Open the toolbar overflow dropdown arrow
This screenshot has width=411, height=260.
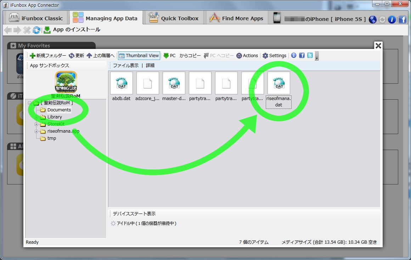[x=317, y=56]
